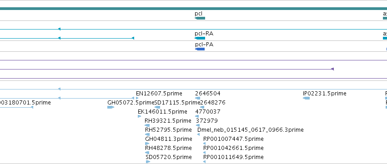
Task: Click the RH39321.5prime label
Action: (x=168, y=120)
